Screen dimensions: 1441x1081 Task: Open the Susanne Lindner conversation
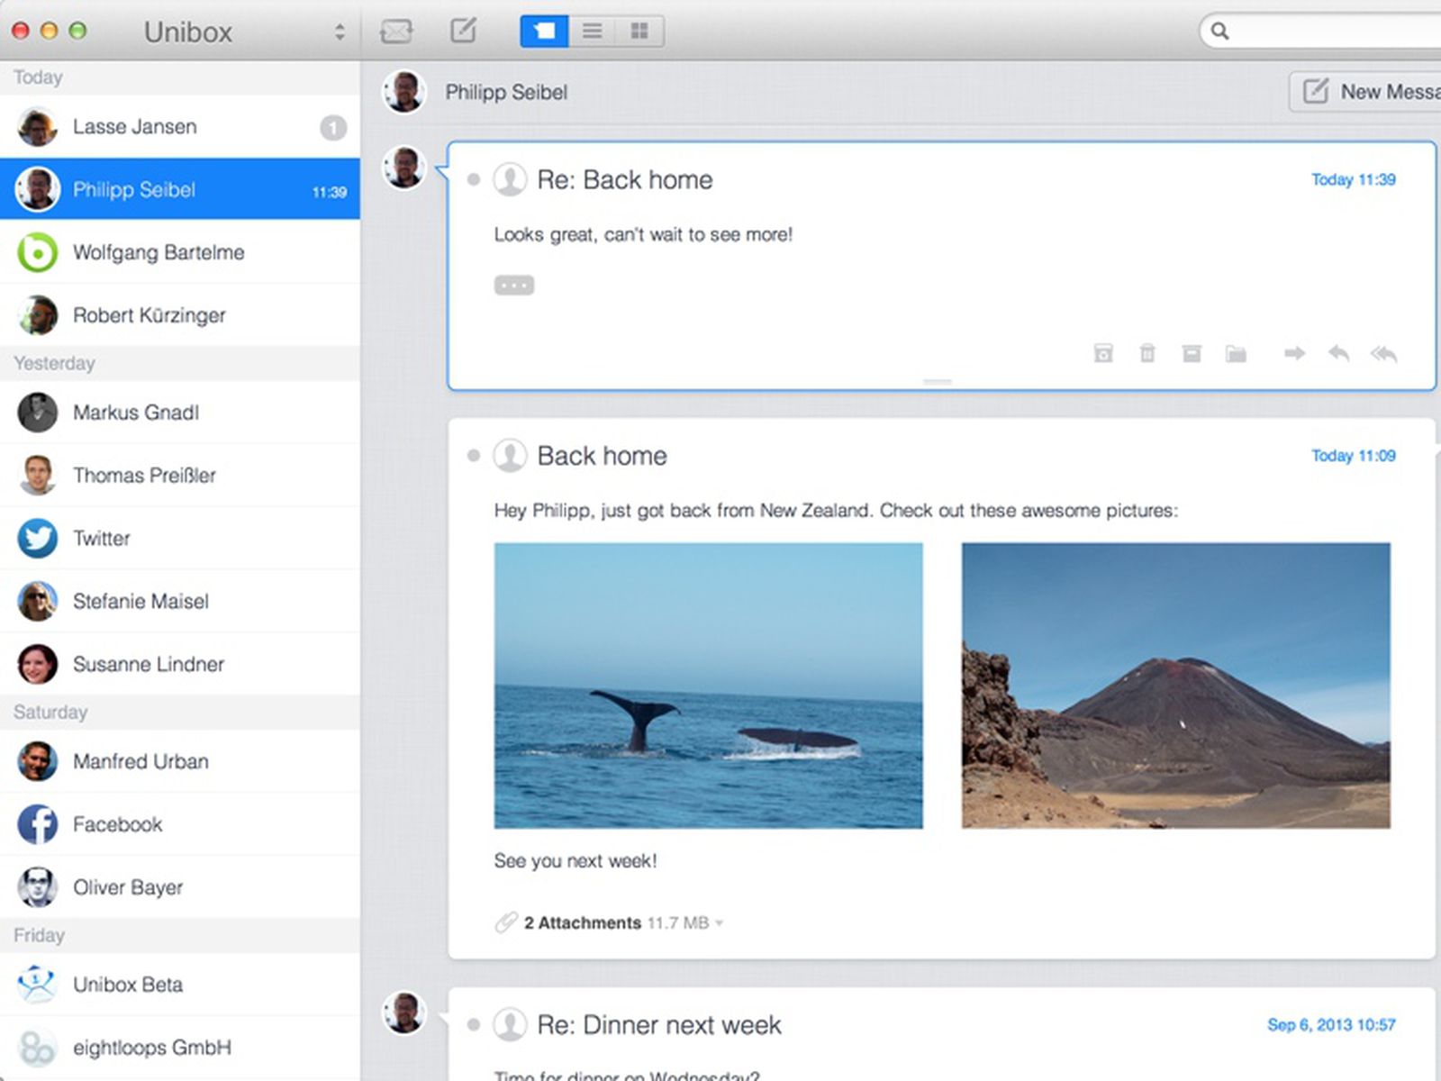tap(180, 665)
